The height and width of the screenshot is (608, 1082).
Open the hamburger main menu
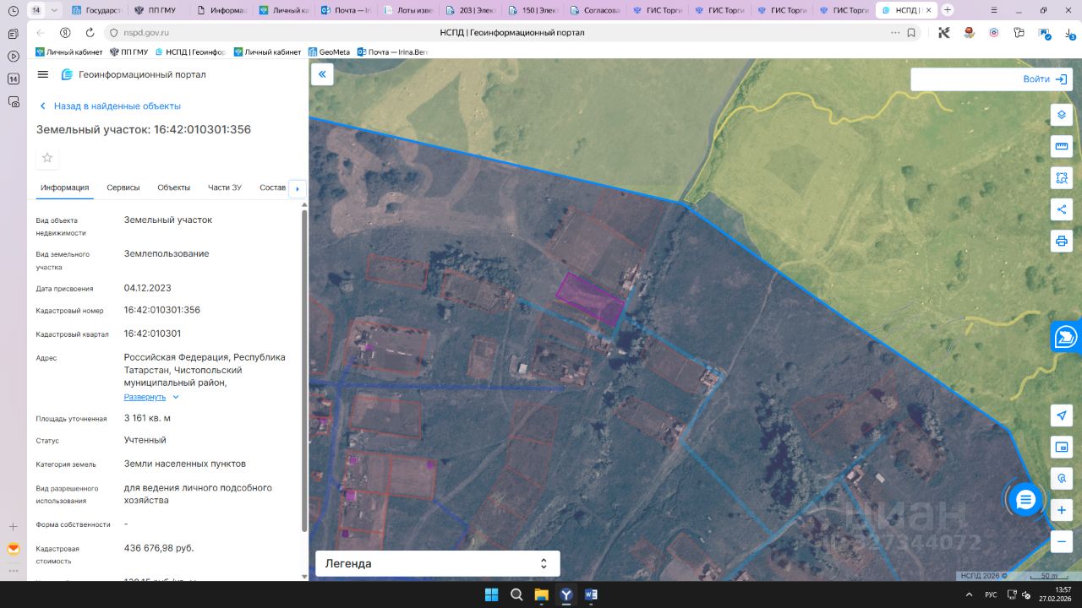click(43, 74)
